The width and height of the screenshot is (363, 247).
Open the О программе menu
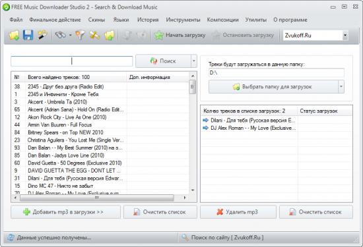290,20
